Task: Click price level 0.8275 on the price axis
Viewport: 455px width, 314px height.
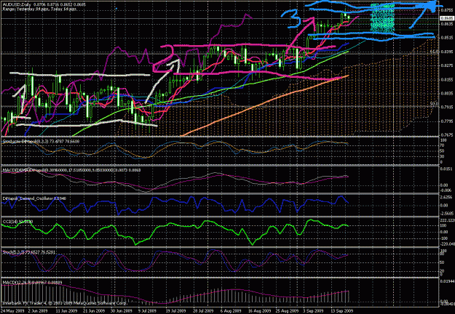Action: (x=446, y=65)
